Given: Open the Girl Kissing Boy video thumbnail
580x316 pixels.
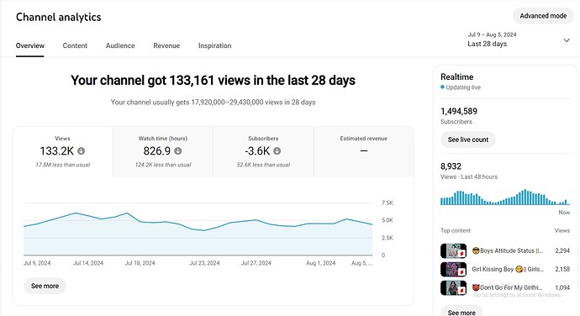Looking at the screenshot, I should pyautogui.click(x=453, y=270).
